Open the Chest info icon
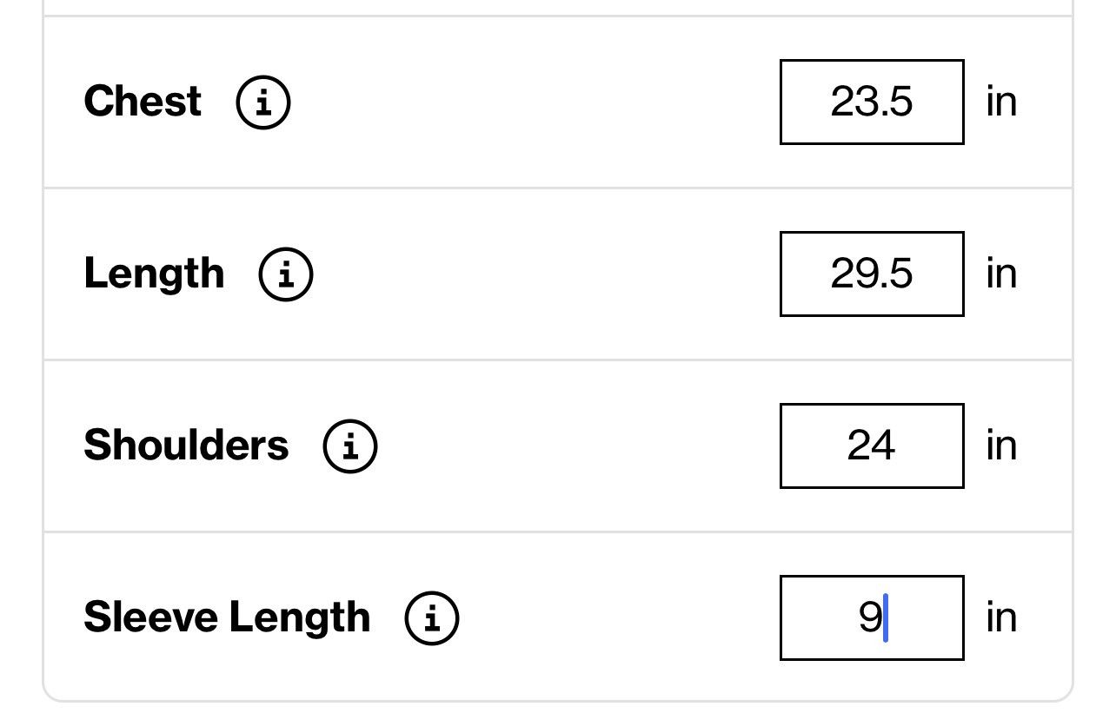Viewport: 1116px width, 713px height. coord(263,102)
